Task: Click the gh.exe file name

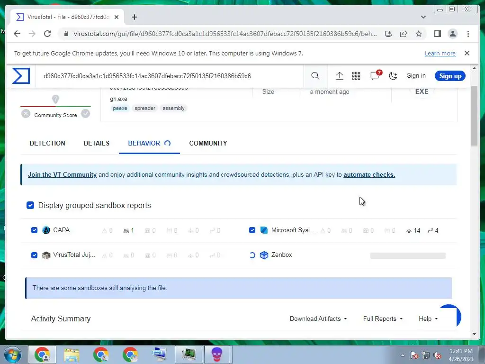Action: 118,99
